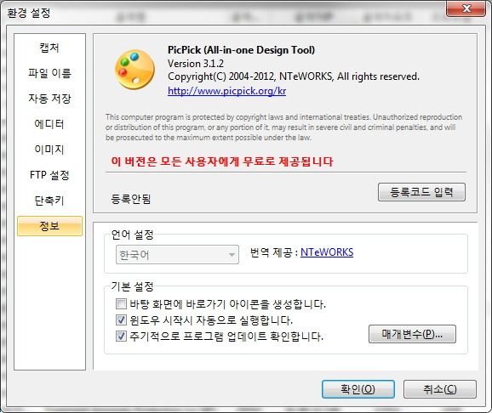Viewport: 492px width, 413px height.
Task: Click the 등록코드 입력 button
Action: (421, 192)
